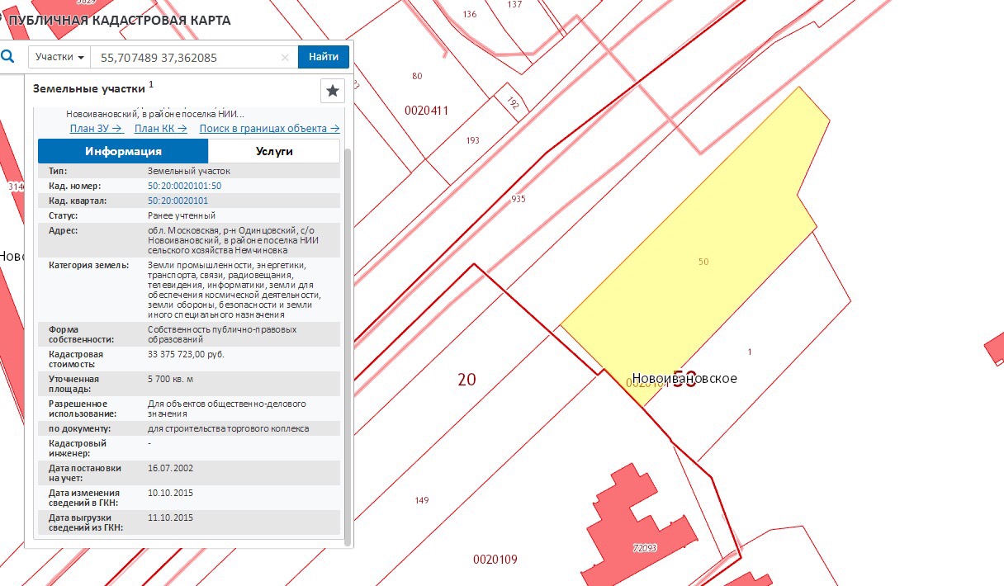The height and width of the screenshot is (586, 1004).
Task: Click the red building labeled 72093
Action: coord(644,528)
